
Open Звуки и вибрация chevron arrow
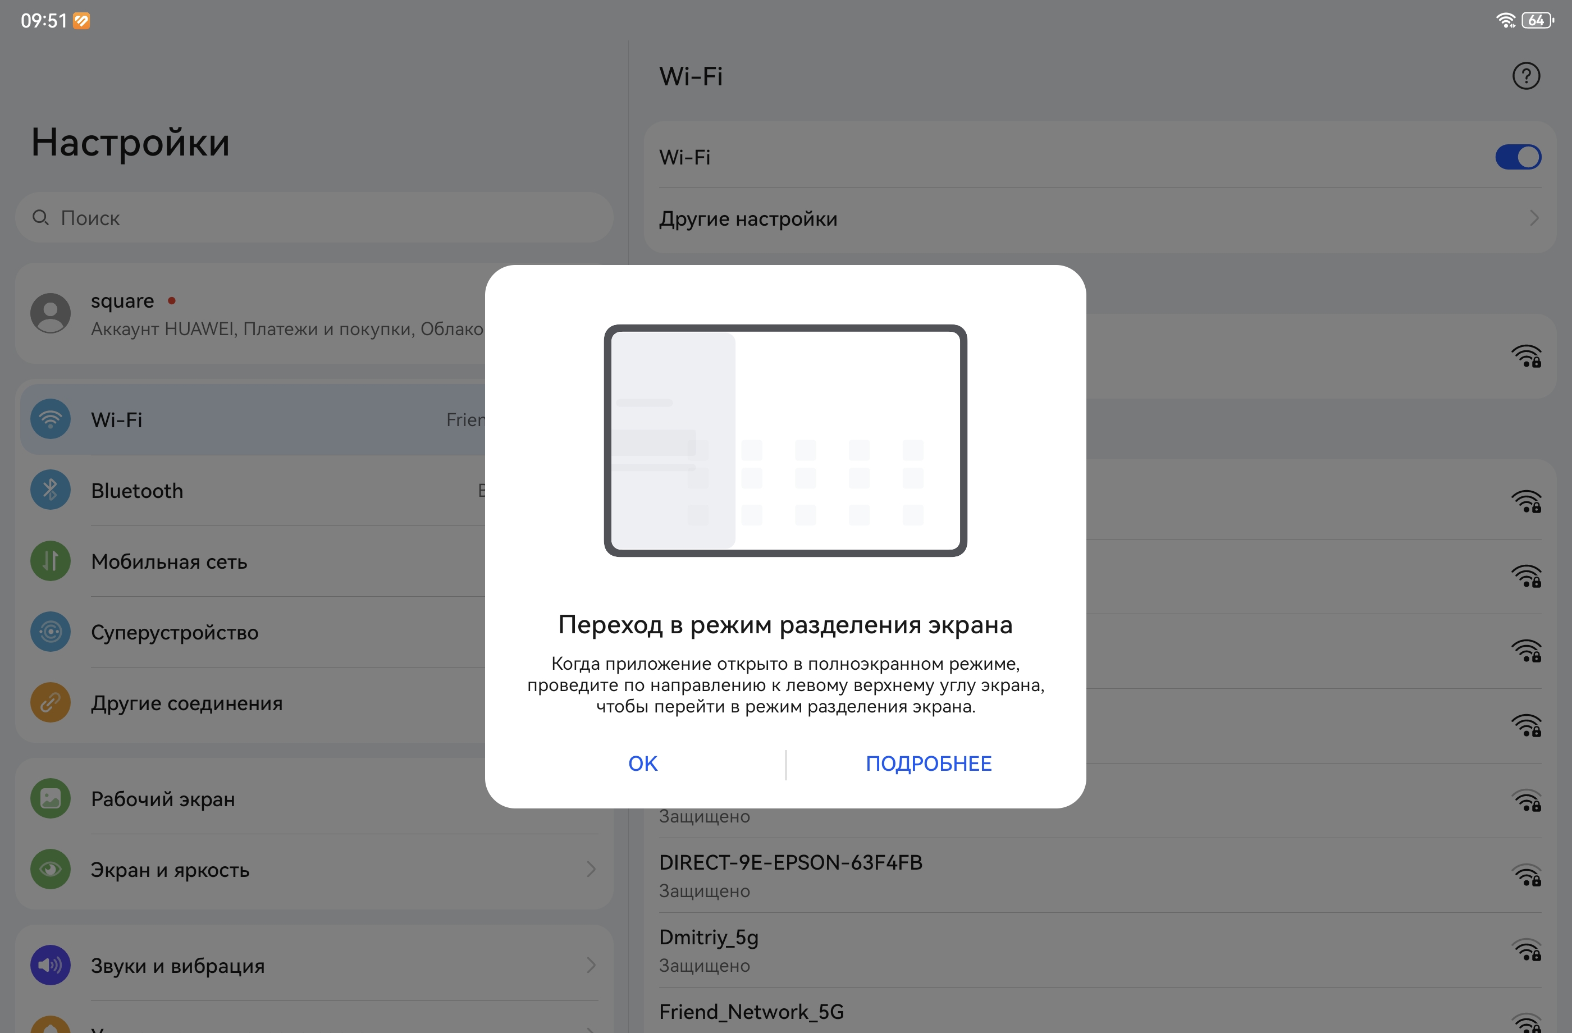tap(591, 965)
